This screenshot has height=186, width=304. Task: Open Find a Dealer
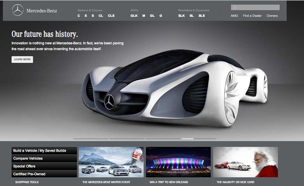click(x=252, y=16)
